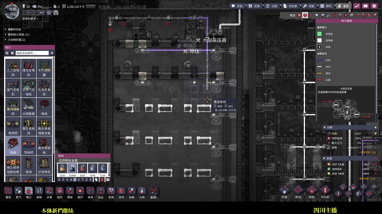Screen dimensions: 382x214
Task: Select the 天然气发电机 natural gas generator
Action: point(29,87)
